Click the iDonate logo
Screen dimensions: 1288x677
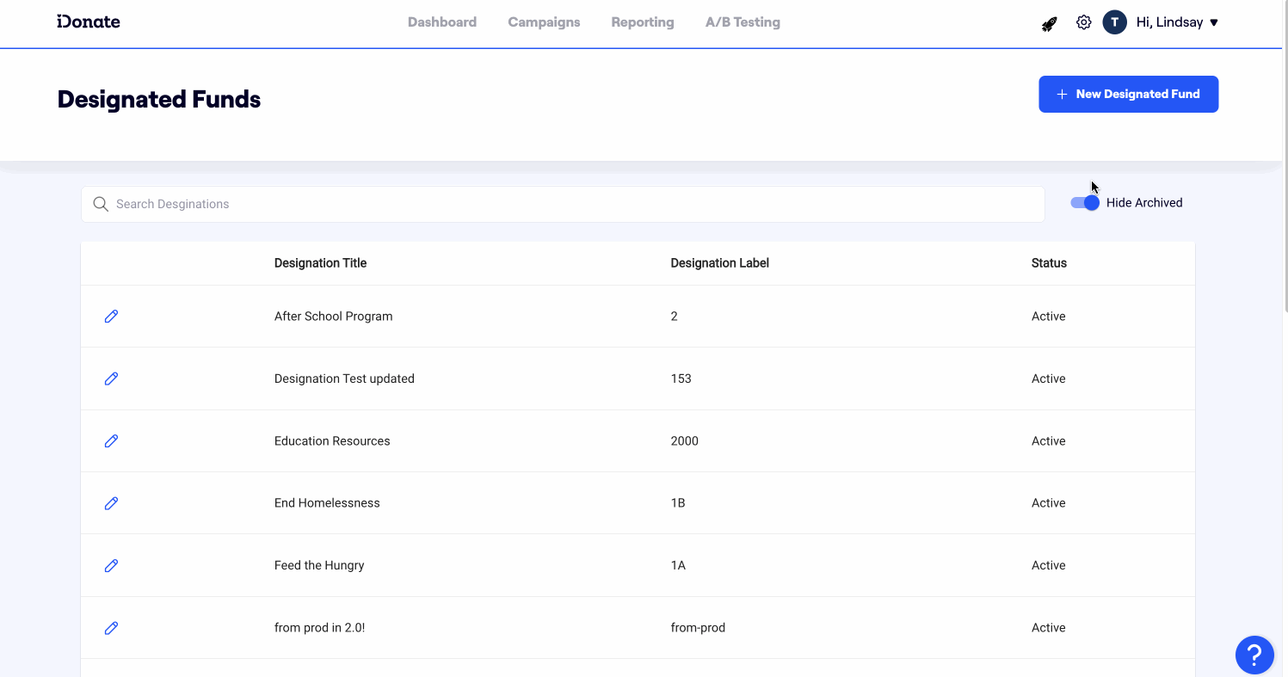point(89,22)
